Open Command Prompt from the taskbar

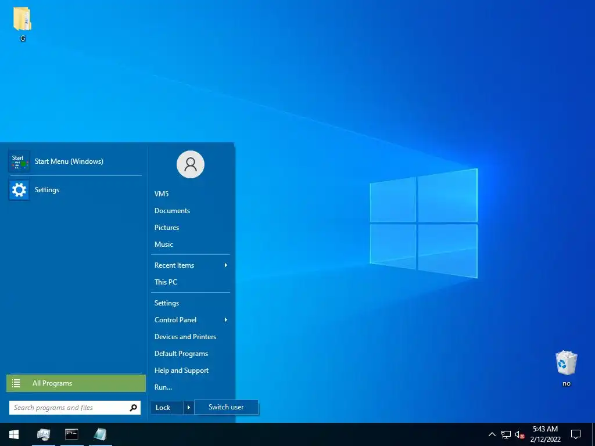click(71, 434)
